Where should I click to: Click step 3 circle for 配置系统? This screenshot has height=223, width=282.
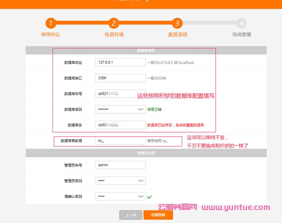pyautogui.click(x=177, y=23)
